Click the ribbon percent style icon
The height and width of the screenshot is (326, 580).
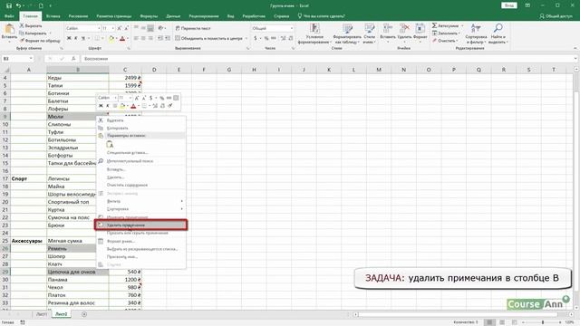[x=266, y=38]
